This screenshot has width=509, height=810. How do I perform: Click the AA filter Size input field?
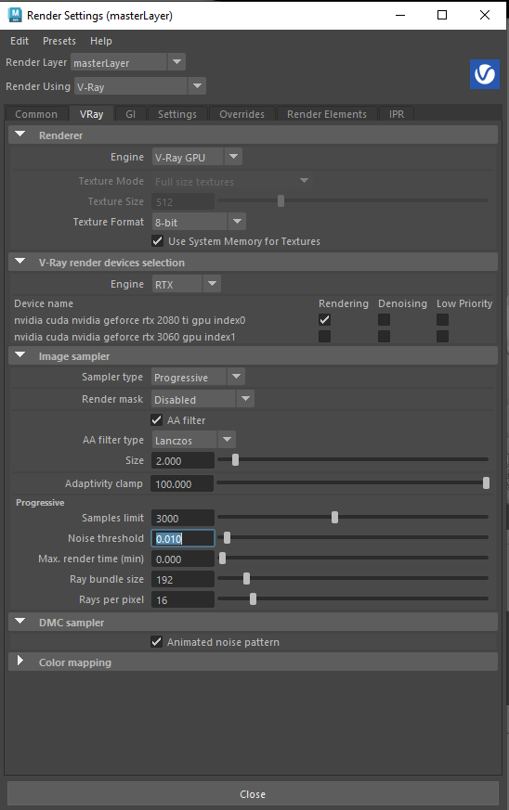pos(183,460)
